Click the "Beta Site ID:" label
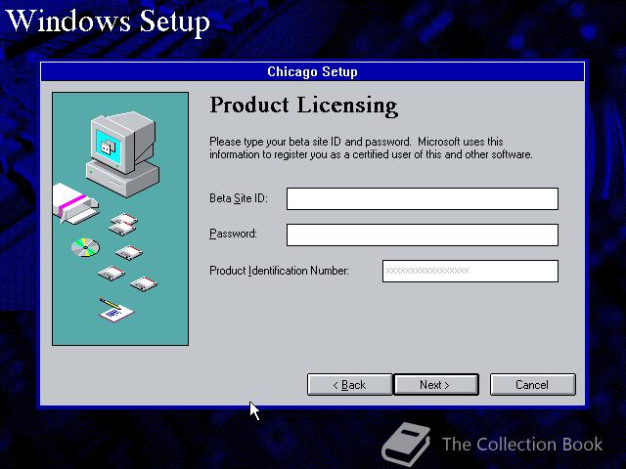Viewport: 626px width, 469px height. point(239,198)
